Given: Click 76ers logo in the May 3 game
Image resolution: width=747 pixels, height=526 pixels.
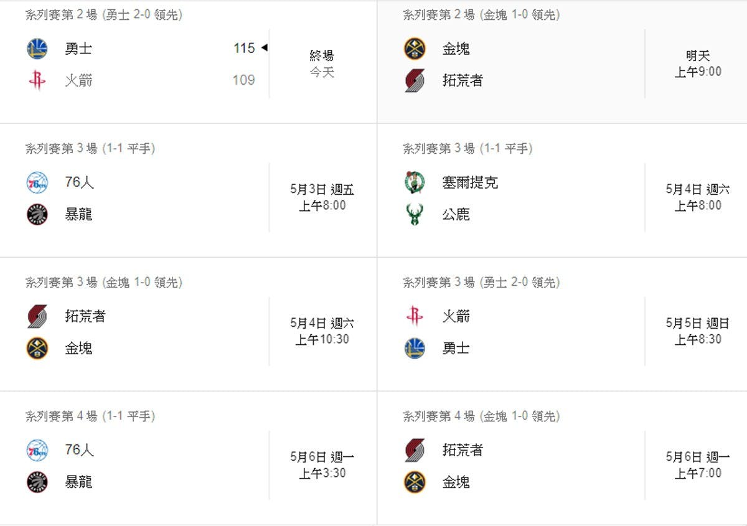Looking at the screenshot, I should [37, 182].
